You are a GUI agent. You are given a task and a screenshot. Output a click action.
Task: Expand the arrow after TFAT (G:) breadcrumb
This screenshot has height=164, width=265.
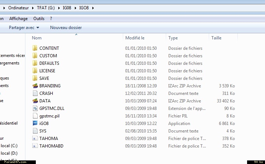tap(59, 8)
